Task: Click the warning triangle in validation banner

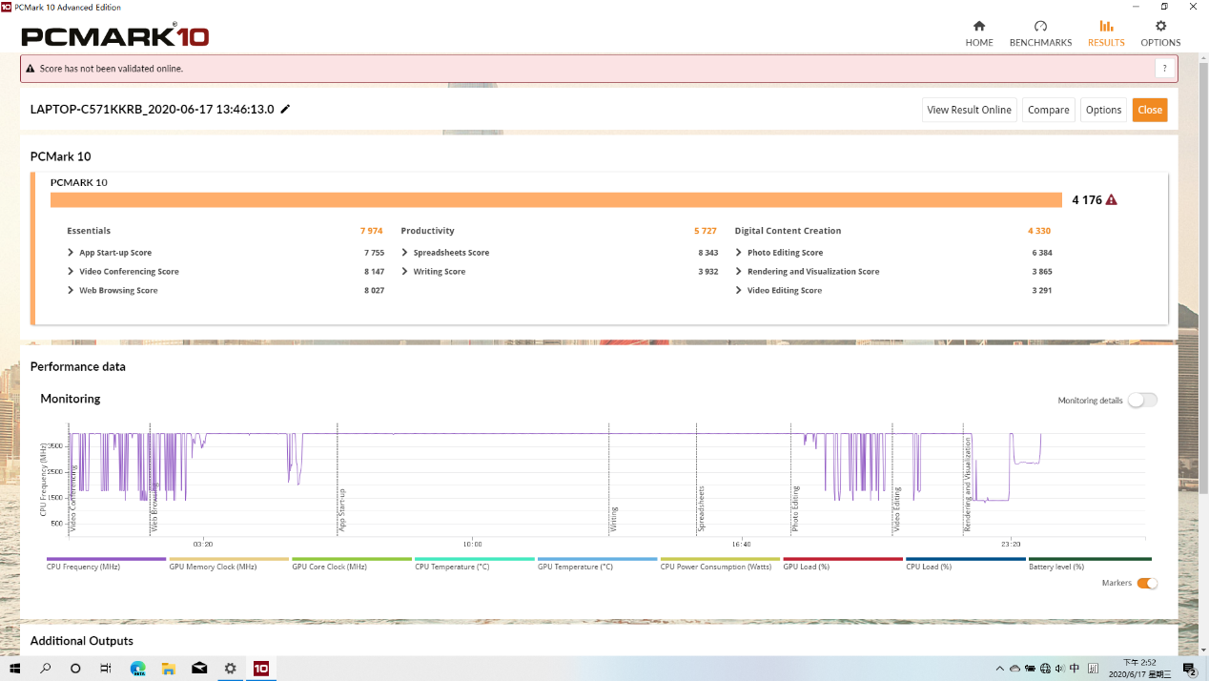Action: point(31,69)
